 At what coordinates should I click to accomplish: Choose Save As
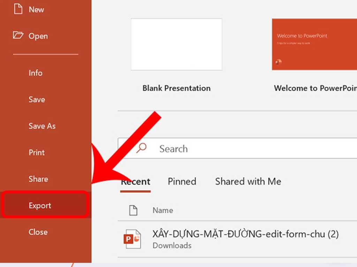(42, 126)
